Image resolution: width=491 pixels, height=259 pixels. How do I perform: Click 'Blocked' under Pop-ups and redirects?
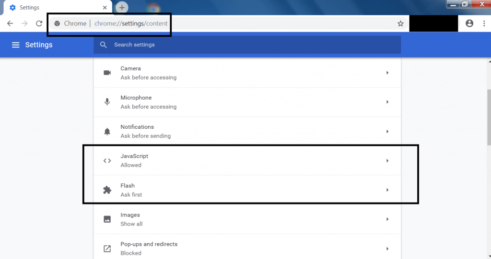(131, 253)
